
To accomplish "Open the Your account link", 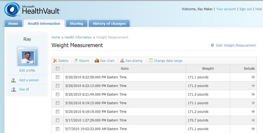I will tap(226, 9).
